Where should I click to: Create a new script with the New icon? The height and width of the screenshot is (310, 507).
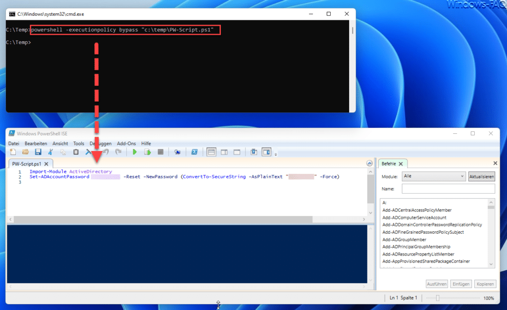[x=13, y=152]
